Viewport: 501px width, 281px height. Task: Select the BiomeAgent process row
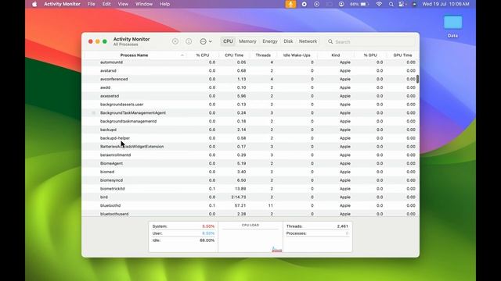click(250, 163)
